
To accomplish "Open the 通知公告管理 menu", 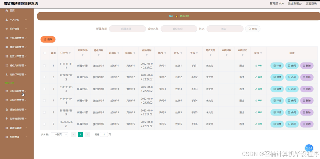I will point(17,110).
